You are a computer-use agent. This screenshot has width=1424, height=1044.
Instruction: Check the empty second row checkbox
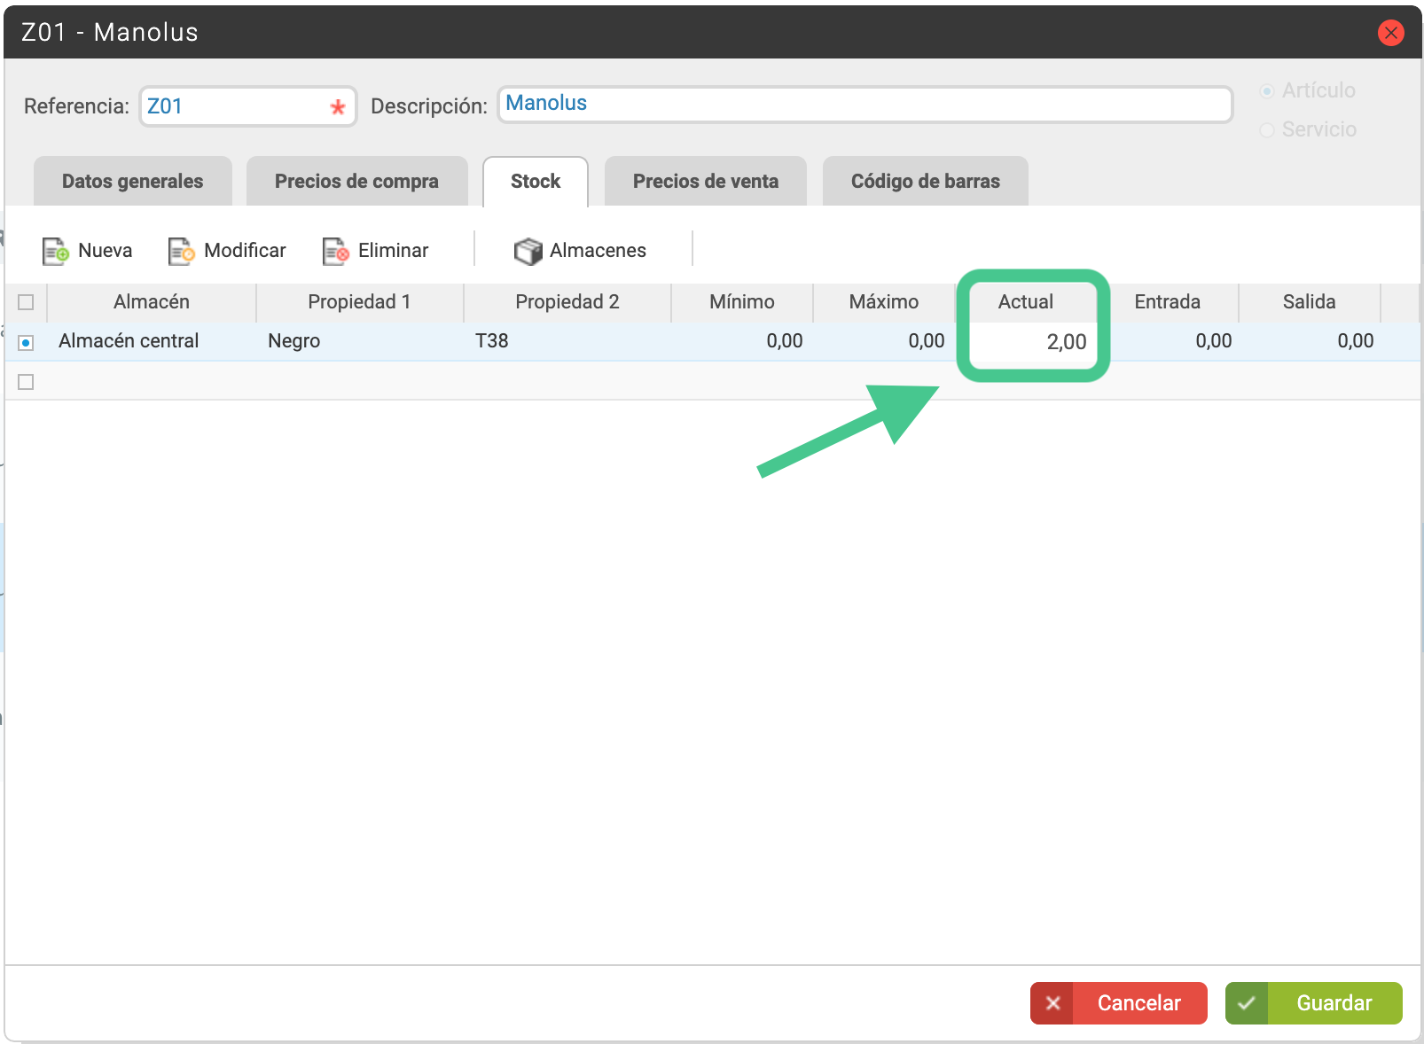tap(26, 382)
